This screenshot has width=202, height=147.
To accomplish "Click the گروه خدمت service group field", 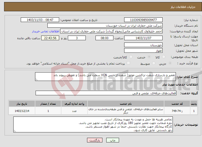I will point(106,93).
